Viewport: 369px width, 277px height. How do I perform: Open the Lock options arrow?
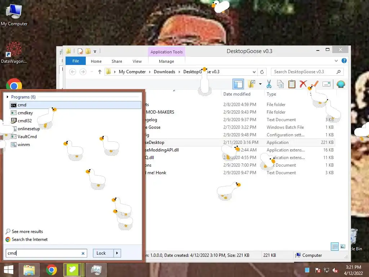[x=117, y=253]
